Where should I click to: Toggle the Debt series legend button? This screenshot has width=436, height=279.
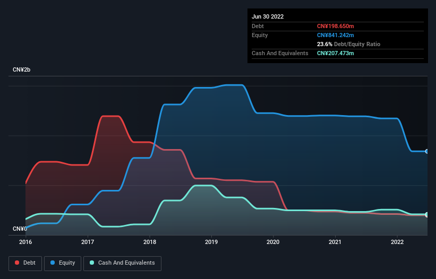(x=25, y=263)
